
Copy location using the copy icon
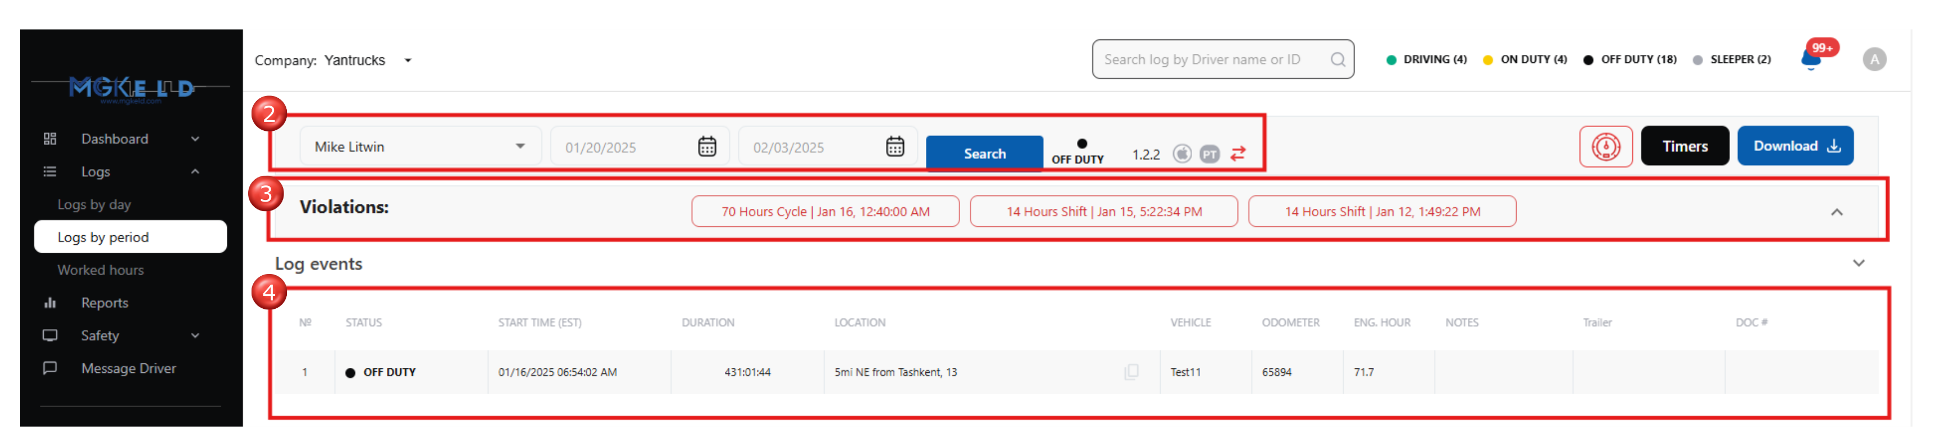pos(1130,372)
